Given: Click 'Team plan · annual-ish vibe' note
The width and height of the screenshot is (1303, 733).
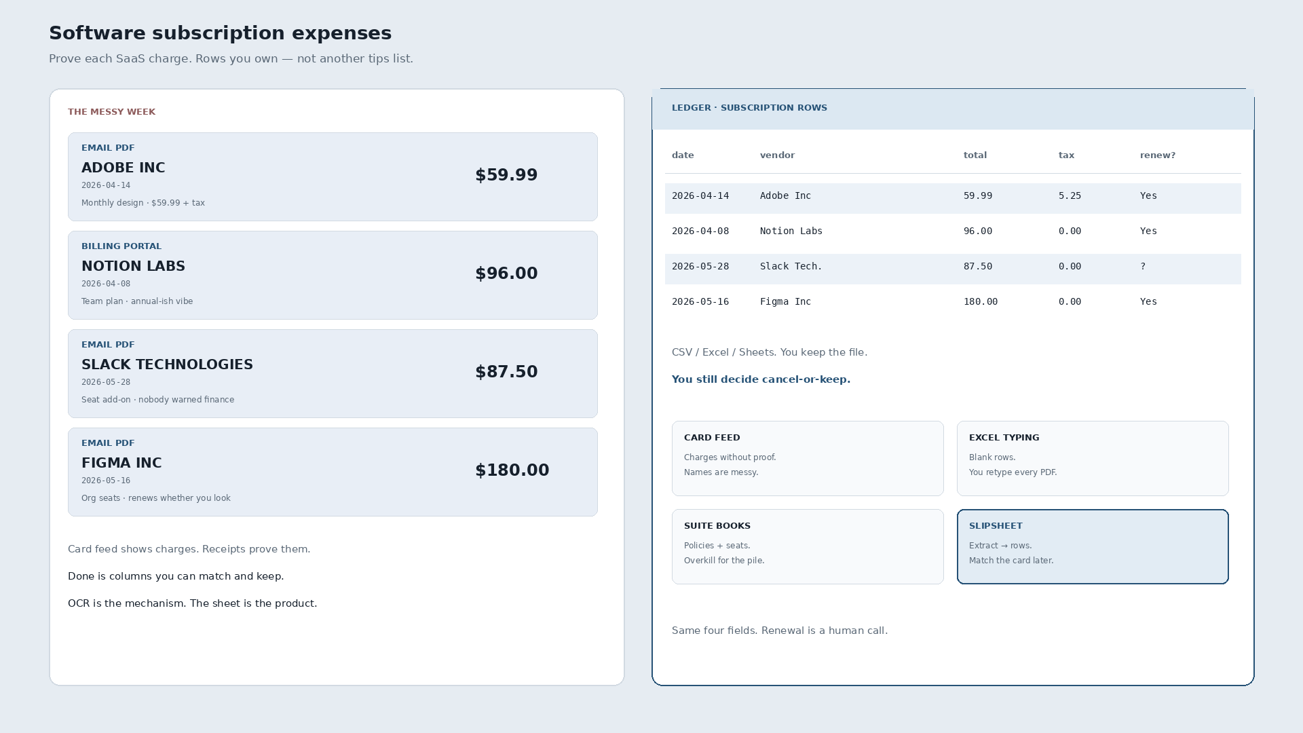Looking at the screenshot, I should (x=137, y=301).
